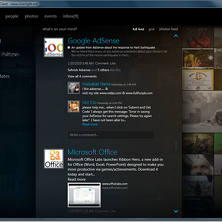The height and width of the screenshot is (222, 222).
Task: Click the 'what's on your mind?' field
Action: coord(60,29)
